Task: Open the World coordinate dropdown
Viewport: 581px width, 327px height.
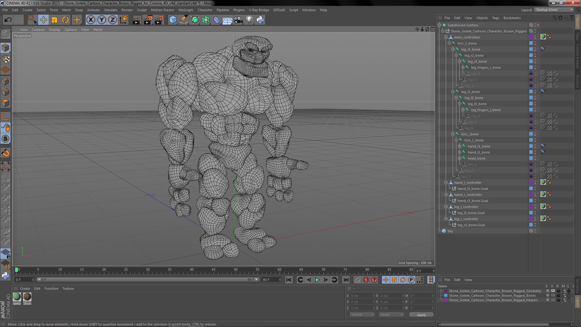Action: pos(362,315)
